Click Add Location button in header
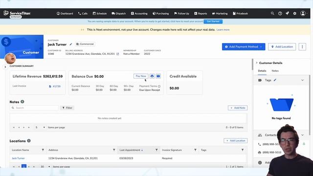The width and height of the screenshot is (313, 176). [x=282, y=47]
